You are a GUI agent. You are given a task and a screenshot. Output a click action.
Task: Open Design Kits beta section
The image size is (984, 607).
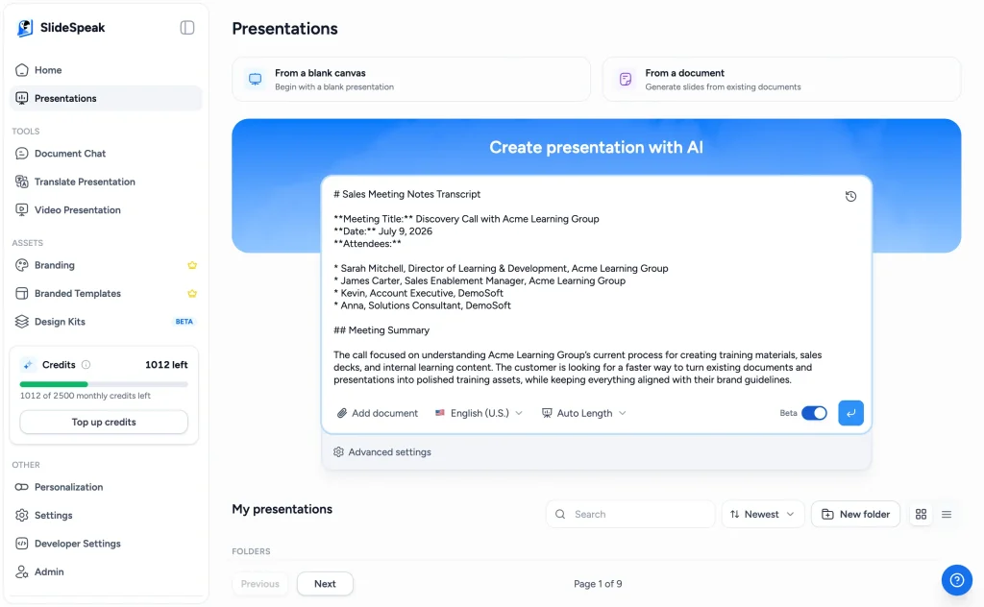[106, 321]
